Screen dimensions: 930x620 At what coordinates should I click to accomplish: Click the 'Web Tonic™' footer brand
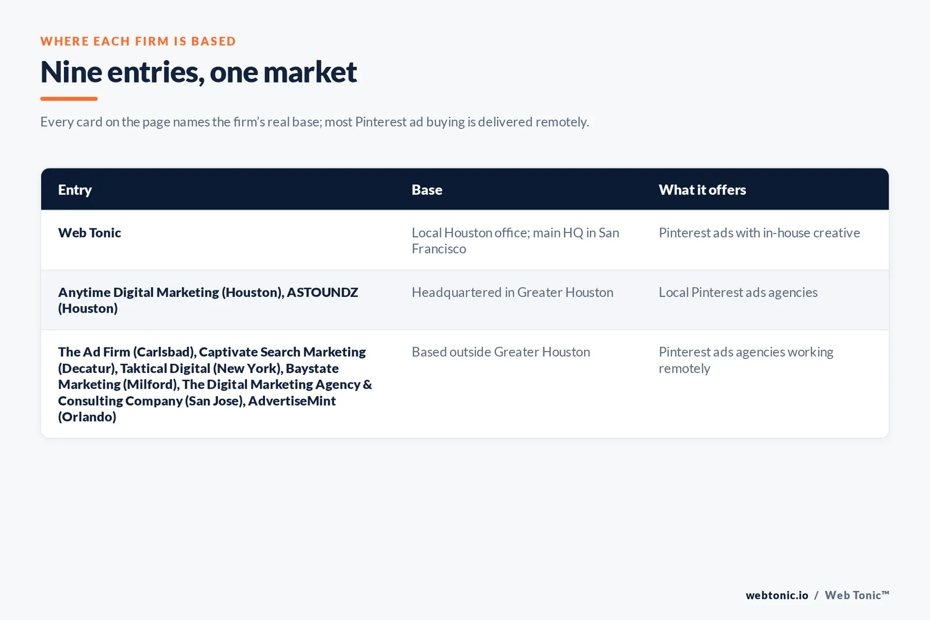(x=857, y=596)
